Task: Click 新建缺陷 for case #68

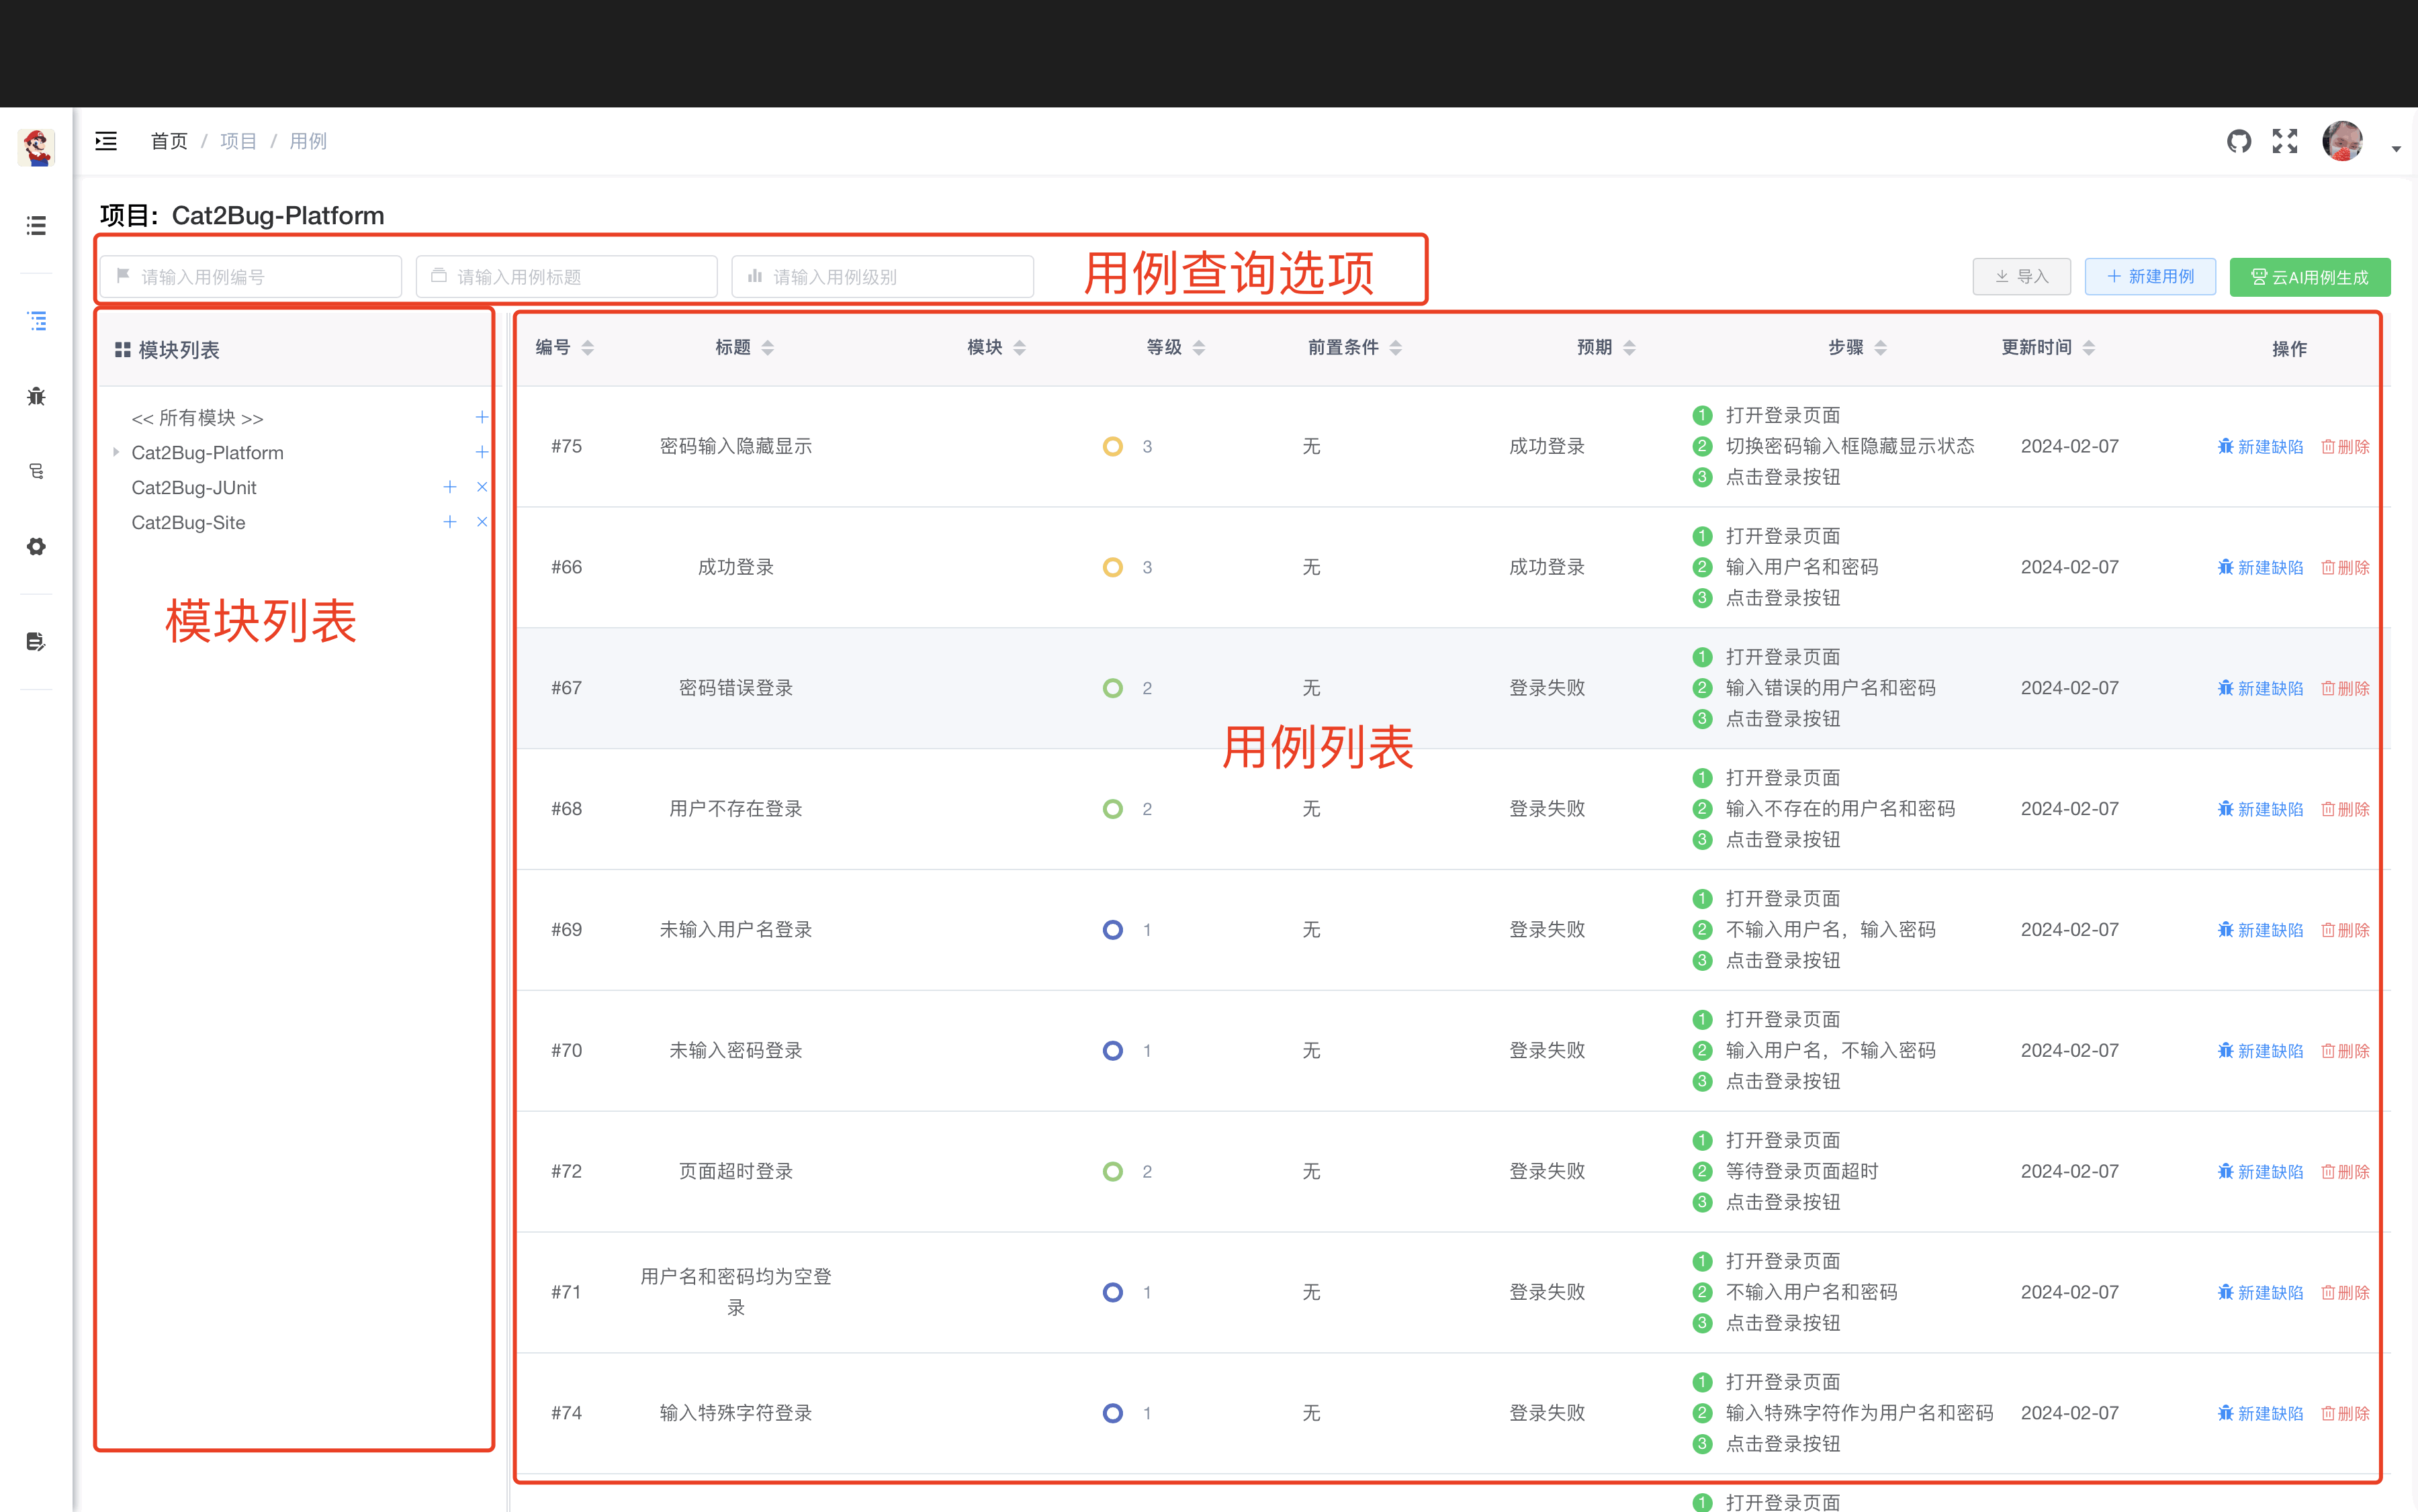Action: pos(2260,809)
